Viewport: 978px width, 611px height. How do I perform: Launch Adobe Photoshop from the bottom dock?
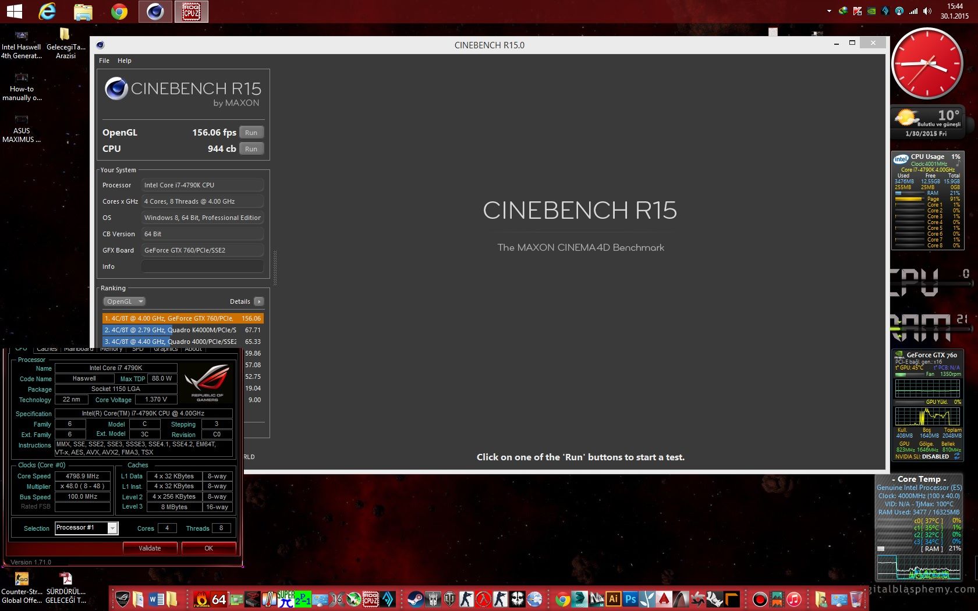pos(630,599)
